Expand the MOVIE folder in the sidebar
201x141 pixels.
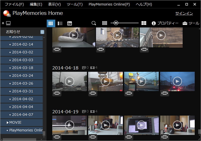[x=8, y=123]
